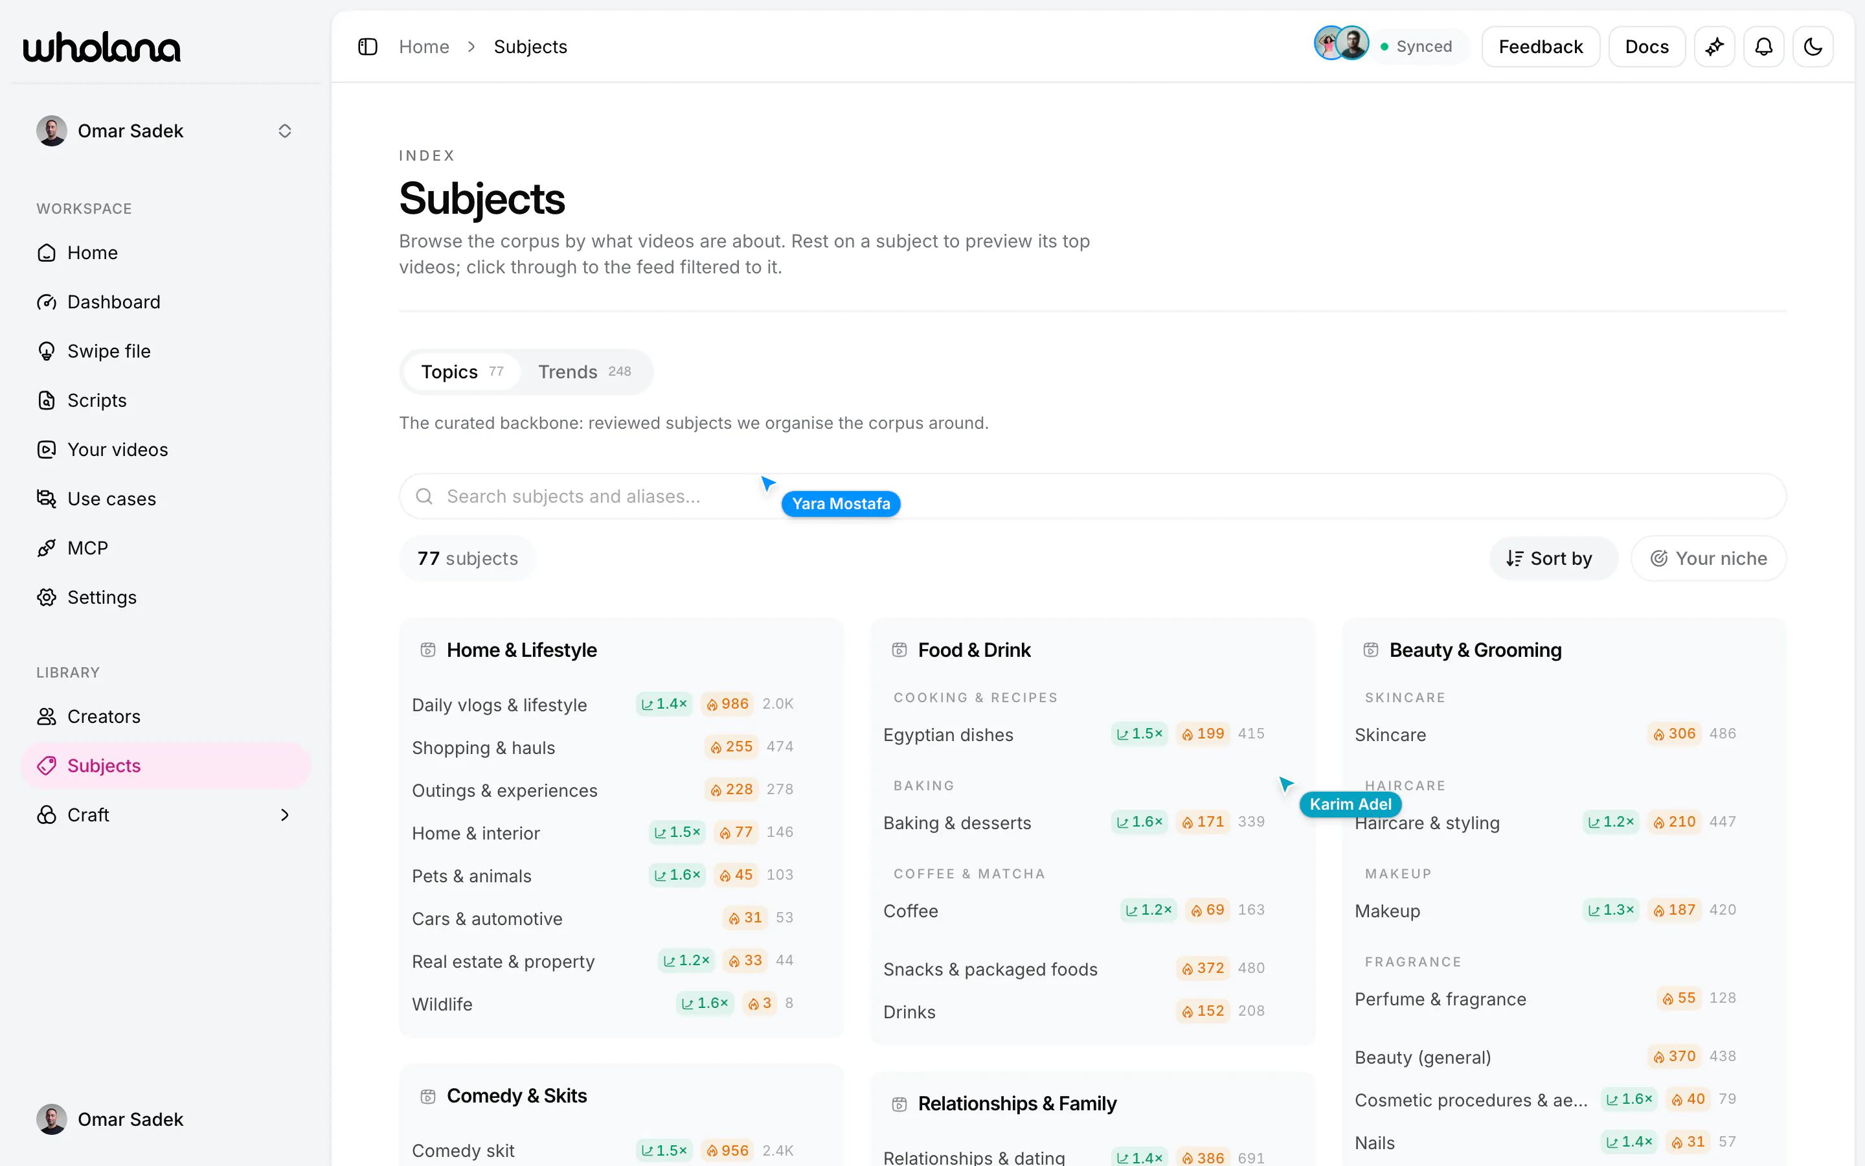Click the Synced status indicator
This screenshot has width=1865, height=1166.
[x=1416, y=47]
